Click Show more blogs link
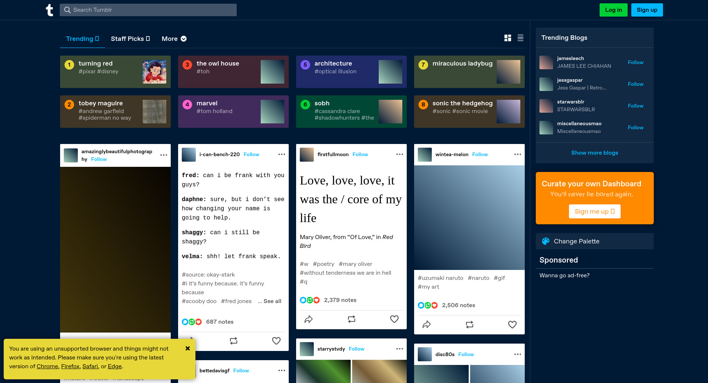Image resolution: width=708 pixels, height=383 pixels. tap(595, 153)
